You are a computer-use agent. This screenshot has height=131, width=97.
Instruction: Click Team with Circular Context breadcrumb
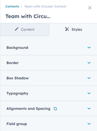coord(45,6)
